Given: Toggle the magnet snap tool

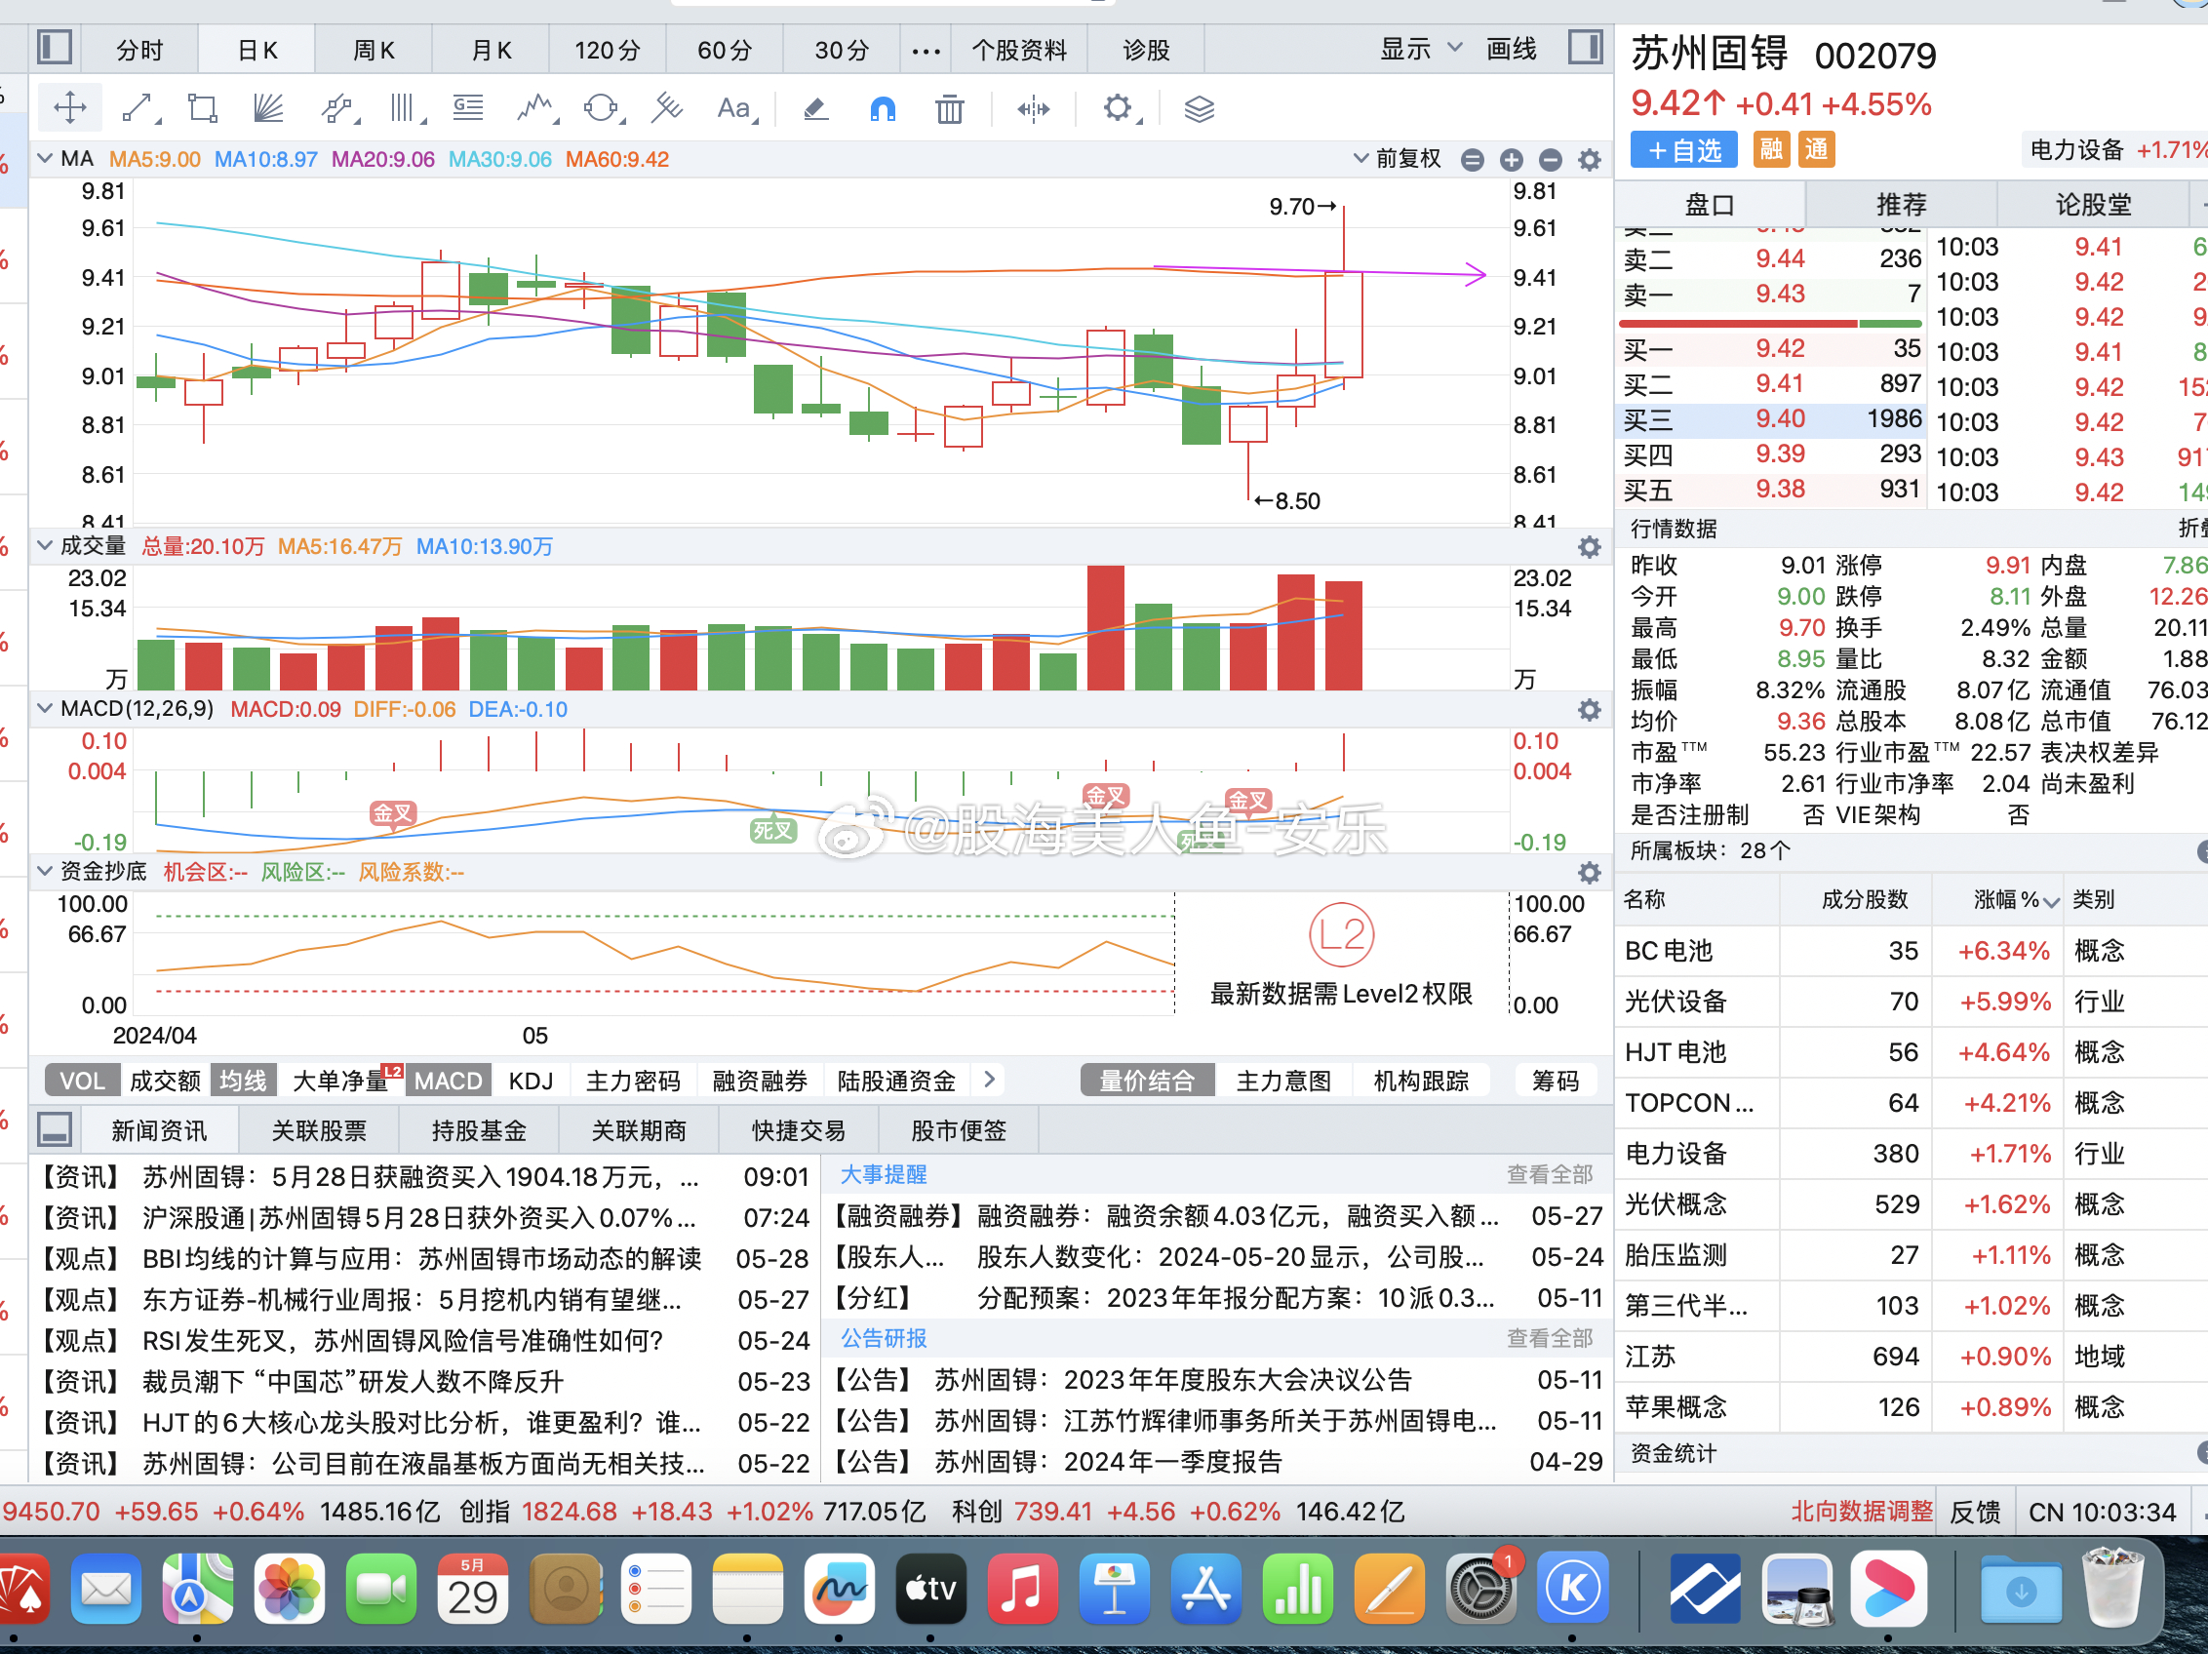Looking at the screenshot, I should click(x=883, y=108).
